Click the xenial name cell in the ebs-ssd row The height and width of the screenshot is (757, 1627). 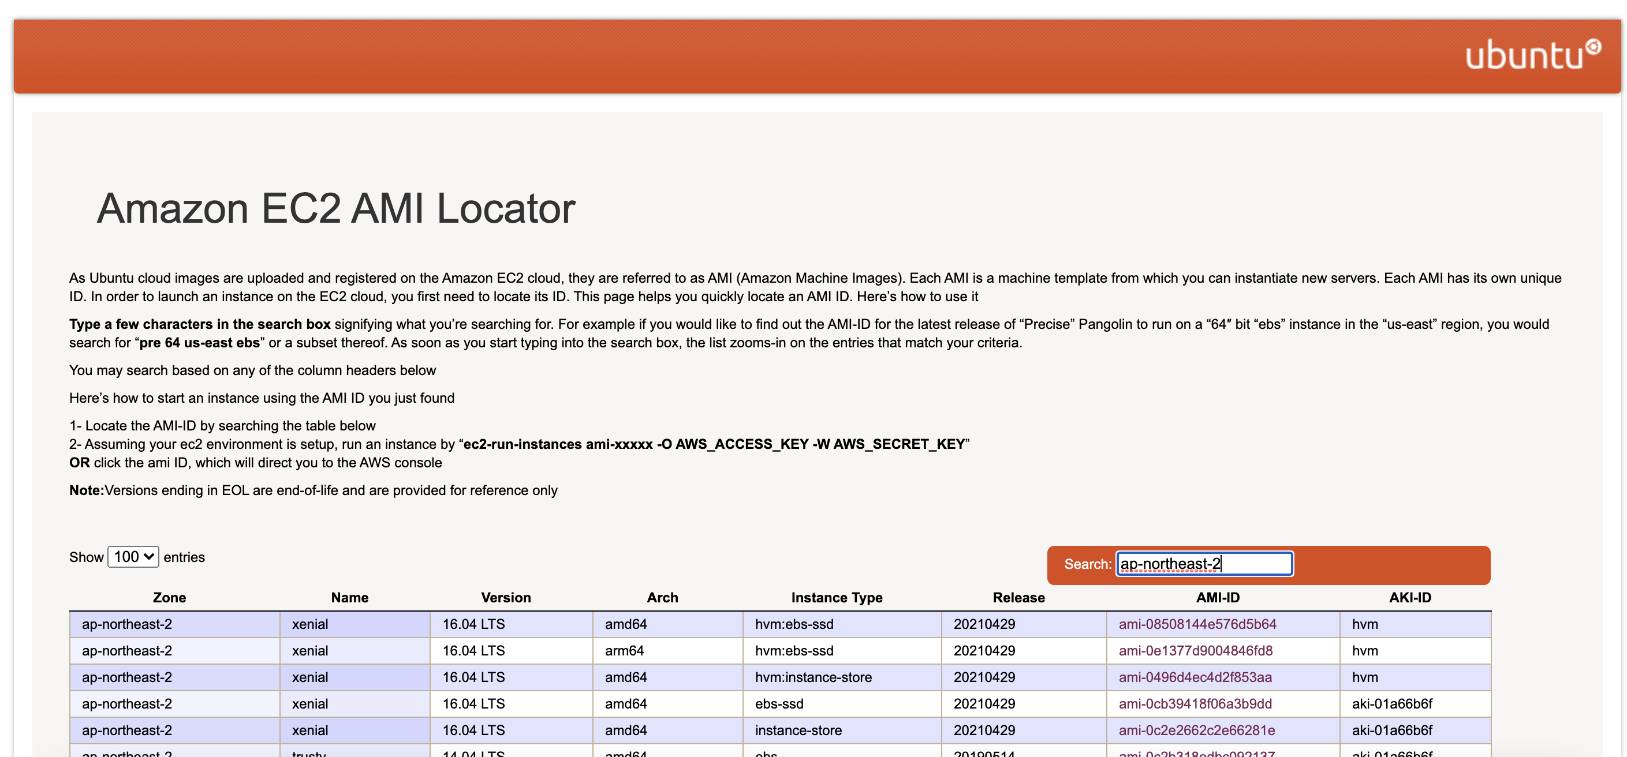point(355,703)
